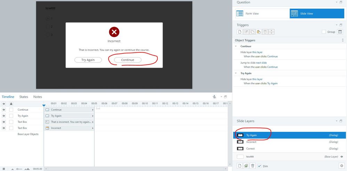Click 'this layer' link under Try Again trigger
The height and width of the screenshot is (171, 347).
pos(257,79)
